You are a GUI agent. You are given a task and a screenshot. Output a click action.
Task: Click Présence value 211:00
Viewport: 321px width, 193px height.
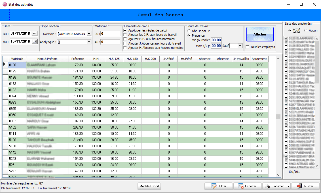(x=78, y=96)
